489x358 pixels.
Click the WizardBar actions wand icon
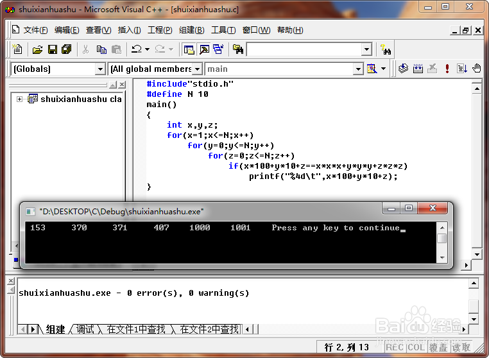[372, 68]
